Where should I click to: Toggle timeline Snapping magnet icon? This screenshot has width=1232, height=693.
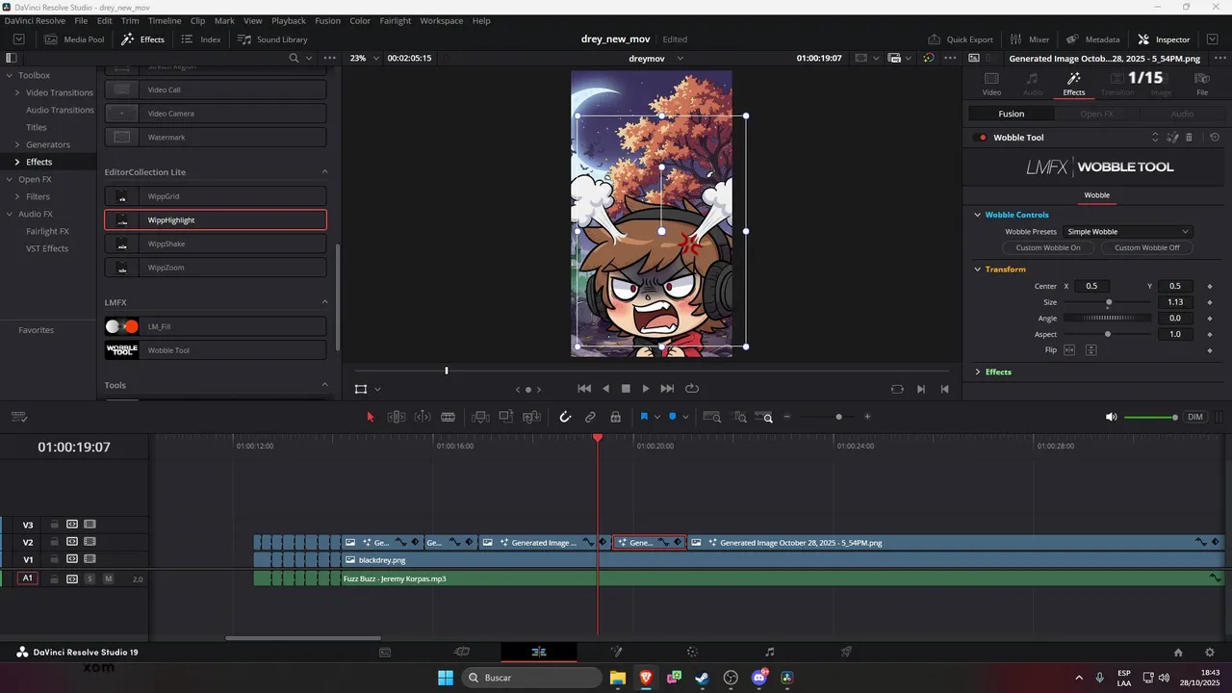(x=565, y=417)
